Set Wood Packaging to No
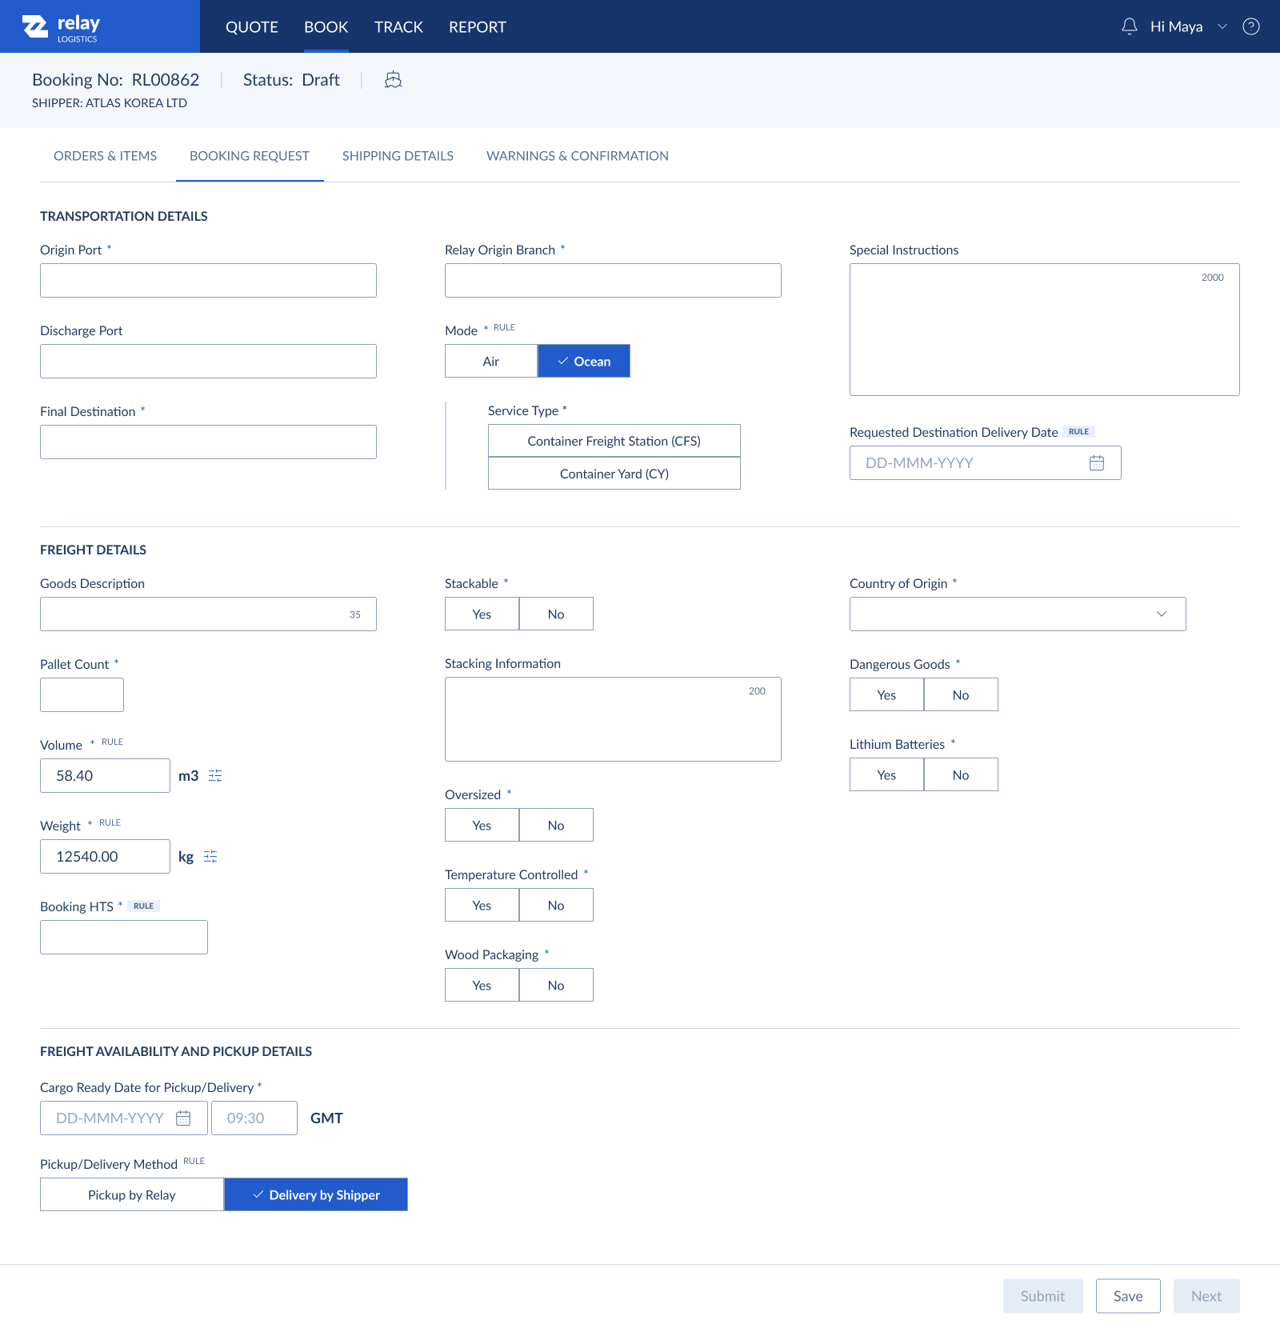1280x1328 pixels. 556,985
